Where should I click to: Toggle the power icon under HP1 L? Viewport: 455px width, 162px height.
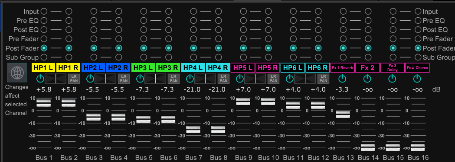(40, 78)
